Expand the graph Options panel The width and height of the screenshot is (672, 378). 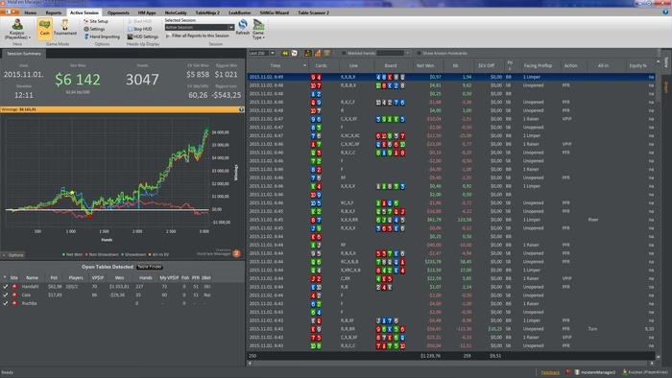click(x=12, y=255)
